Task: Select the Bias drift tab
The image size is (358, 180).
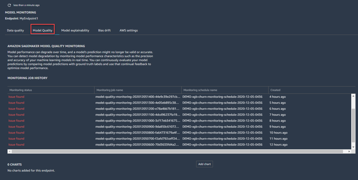Action: click(x=104, y=30)
